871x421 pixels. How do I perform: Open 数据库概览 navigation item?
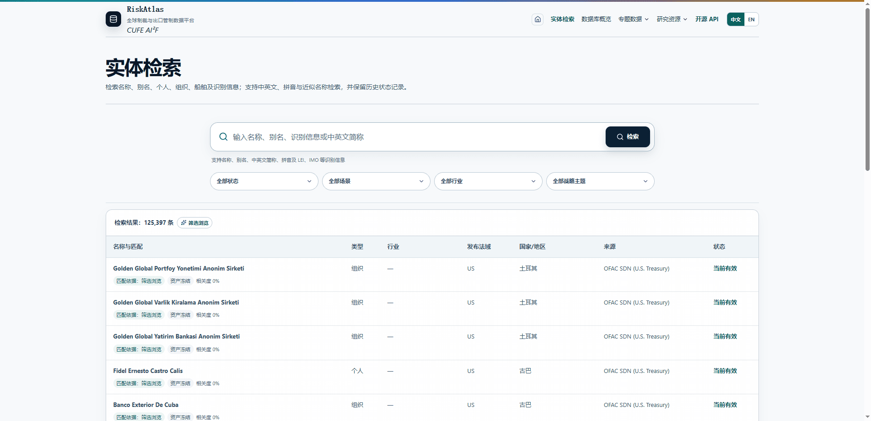coord(596,19)
